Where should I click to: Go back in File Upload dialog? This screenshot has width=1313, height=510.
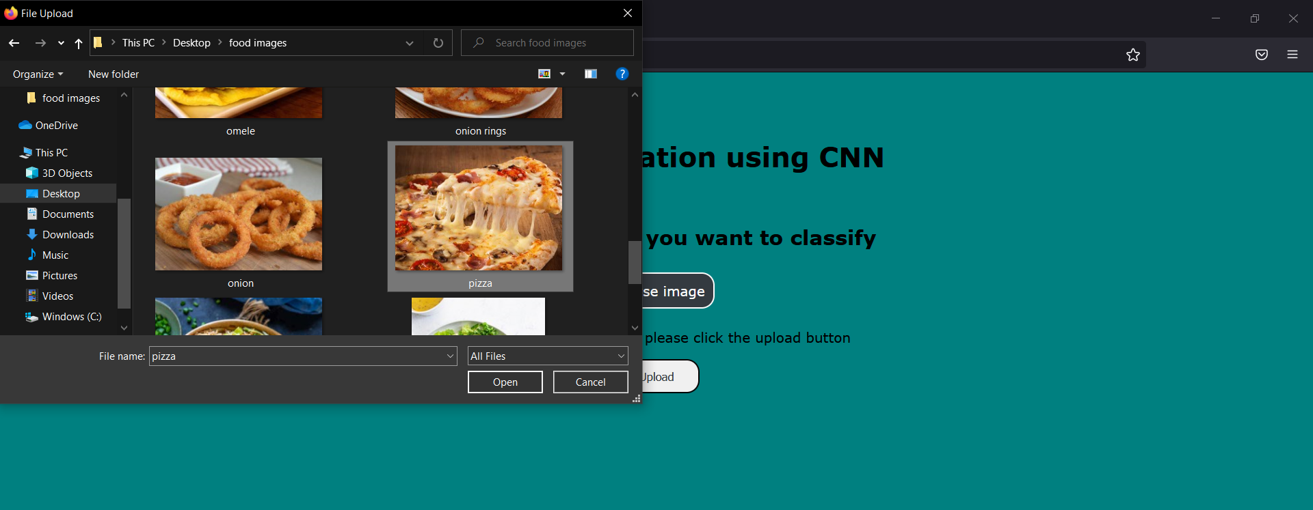click(x=14, y=43)
